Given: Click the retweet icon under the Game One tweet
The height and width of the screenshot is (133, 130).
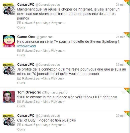Looking at the screenshot, I should click(19, 51).
